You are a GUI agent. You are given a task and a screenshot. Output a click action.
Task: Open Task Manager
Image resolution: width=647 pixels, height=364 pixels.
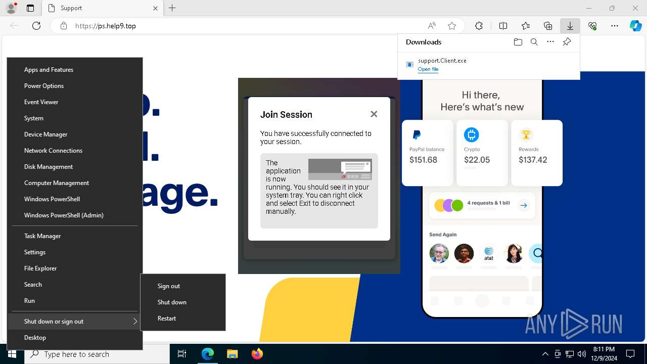[x=75, y=236]
